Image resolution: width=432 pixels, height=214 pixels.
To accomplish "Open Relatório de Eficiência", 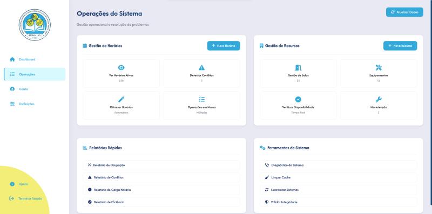I will [x=161, y=202].
